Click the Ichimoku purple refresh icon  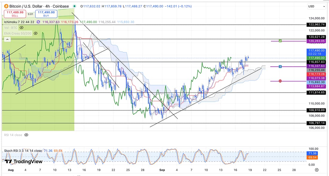click(38, 22)
